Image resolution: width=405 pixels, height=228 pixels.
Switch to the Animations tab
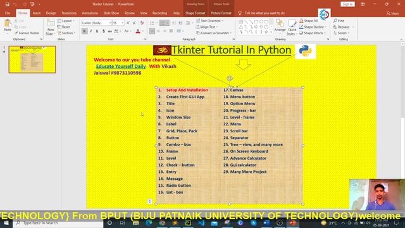pyautogui.click(x=90, y=13)
